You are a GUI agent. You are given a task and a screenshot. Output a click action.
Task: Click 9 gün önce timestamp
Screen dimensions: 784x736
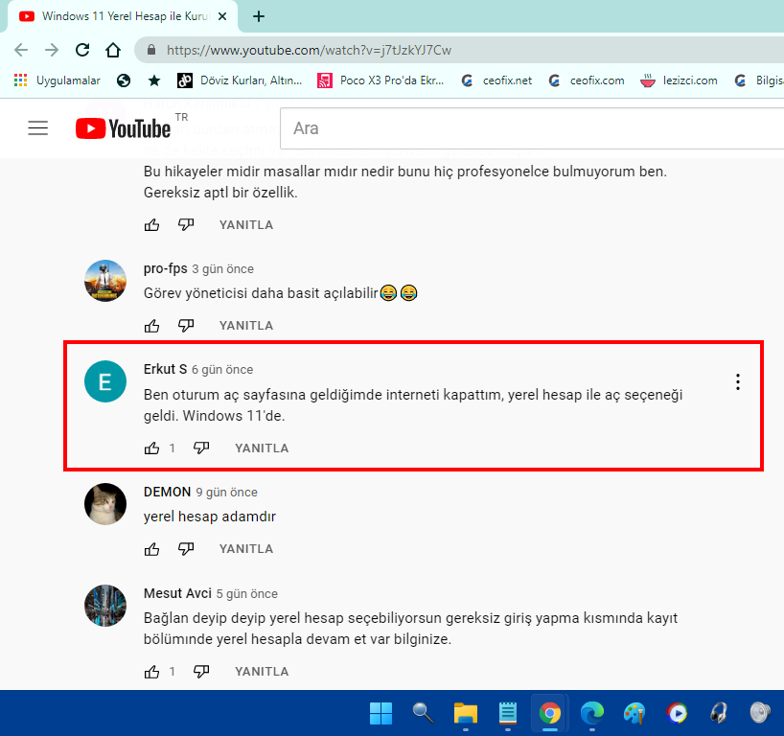tap(227, 493)
